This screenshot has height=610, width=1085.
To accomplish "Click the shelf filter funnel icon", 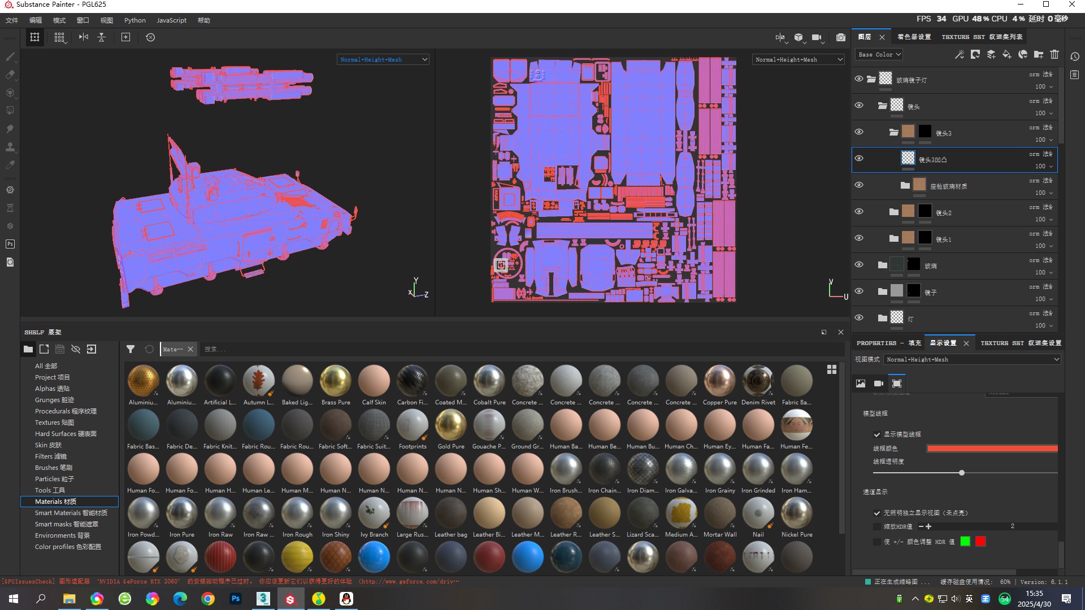I will (131, 349).
